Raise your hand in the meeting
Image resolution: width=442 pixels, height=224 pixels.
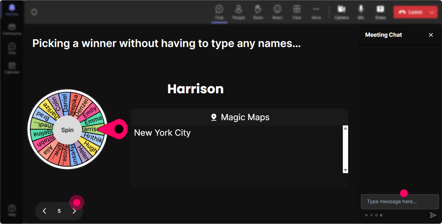click(x=258, y=12)
